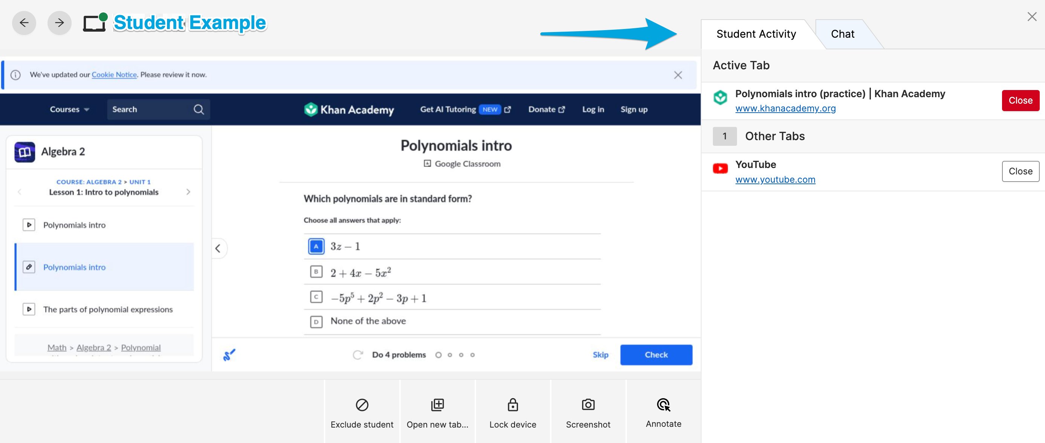This screenshot has height=443, width=1045.
Task: Open the Donate link
Action: point(546,110)
